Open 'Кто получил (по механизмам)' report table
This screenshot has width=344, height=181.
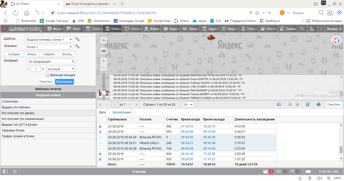[x=23, y=119]
